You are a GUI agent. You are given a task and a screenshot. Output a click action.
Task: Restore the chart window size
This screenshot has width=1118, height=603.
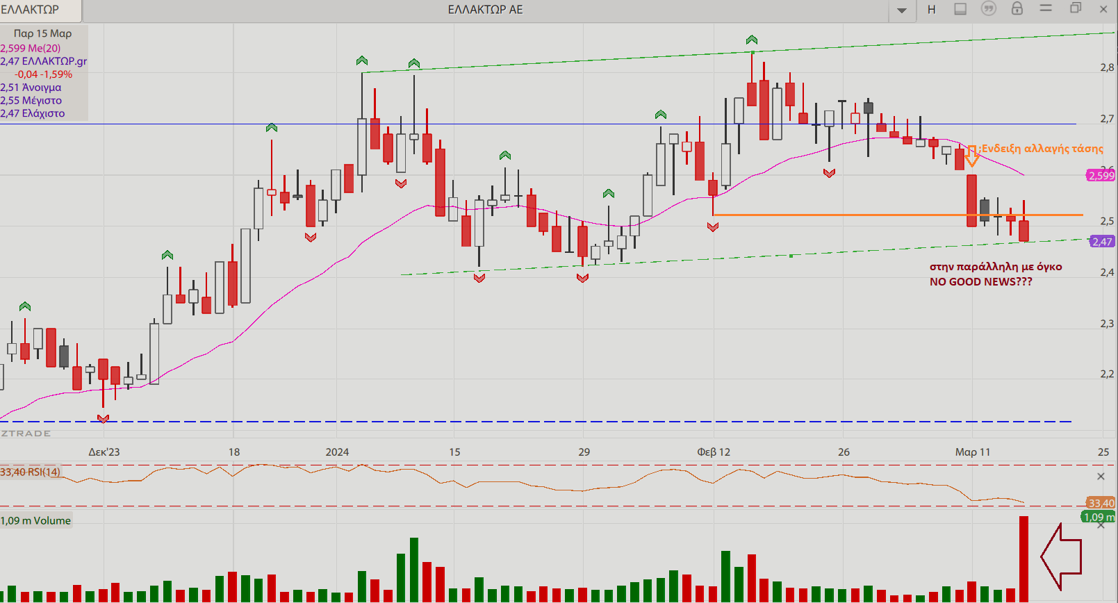(1076, 8)
